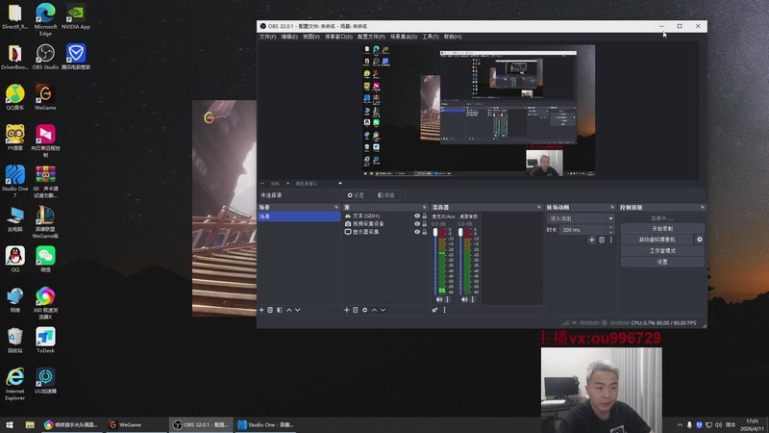Viewport: 769px width, 433px height.
Task: Open the fade transition type dropdown
Action: click(581, 218)
